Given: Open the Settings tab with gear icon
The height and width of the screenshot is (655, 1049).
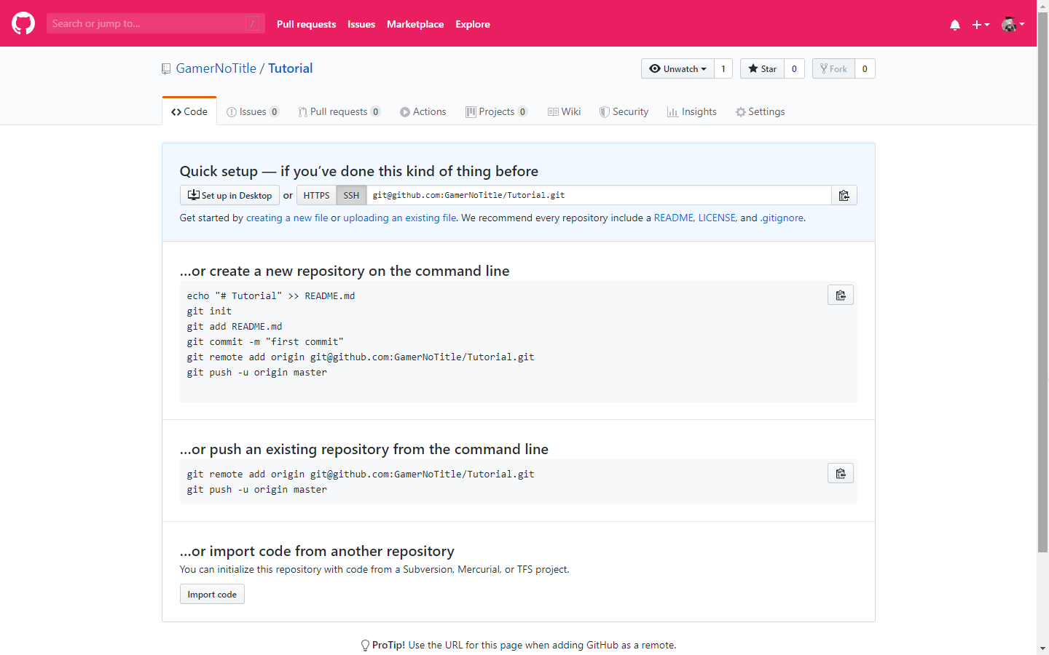Looking at the screenshot, I should coord(760,111).
